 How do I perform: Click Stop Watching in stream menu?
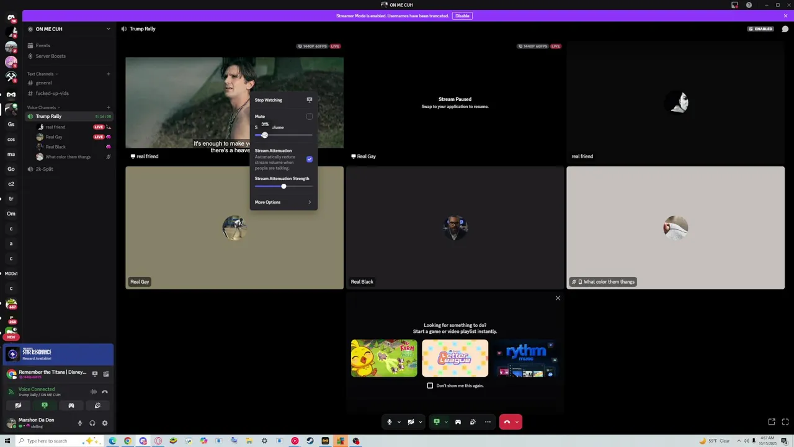[283, 100]
